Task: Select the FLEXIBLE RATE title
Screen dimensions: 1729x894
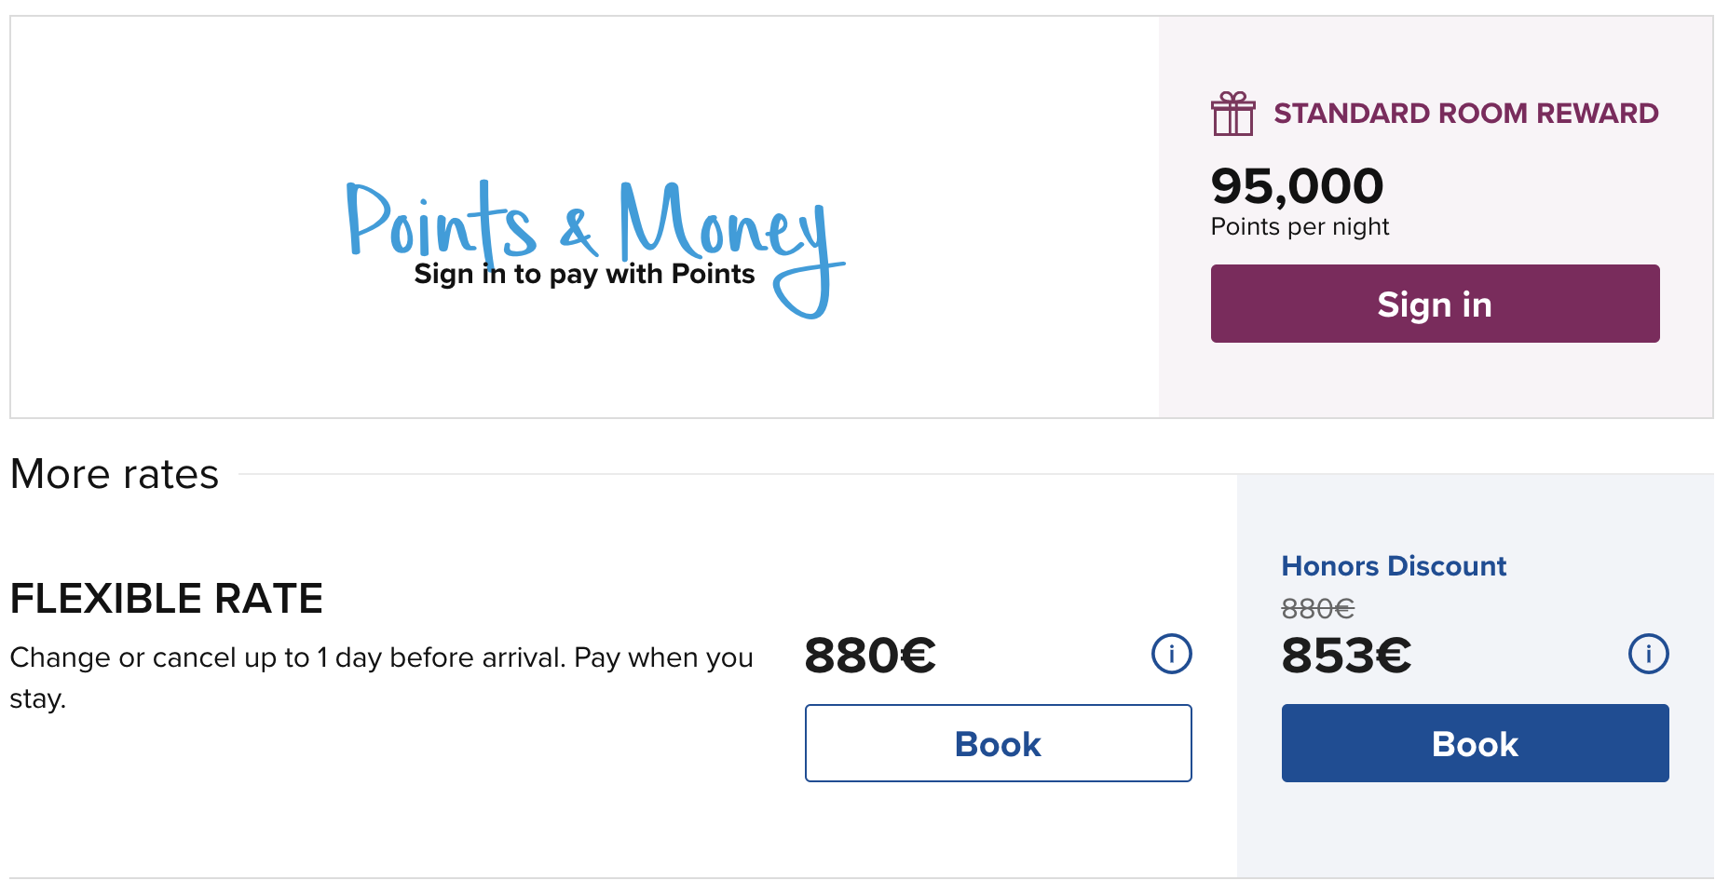Action: (167, 599)
